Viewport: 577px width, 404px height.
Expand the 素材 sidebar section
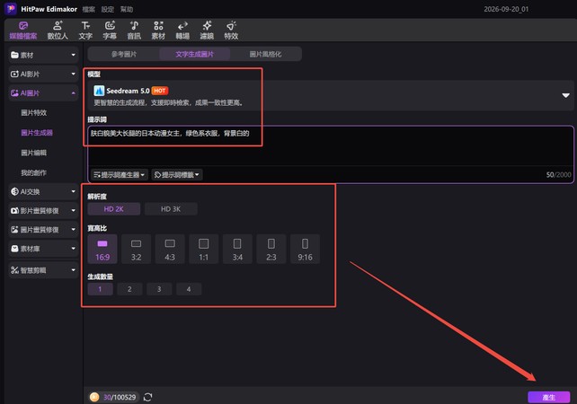43,55
